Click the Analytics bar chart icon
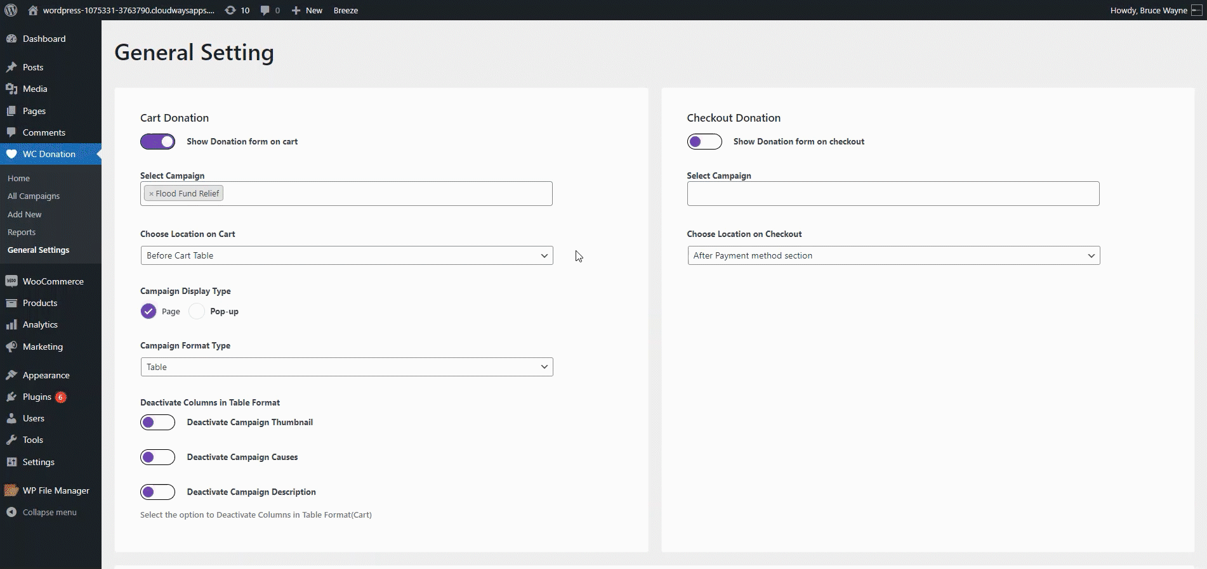 (11, 324)
